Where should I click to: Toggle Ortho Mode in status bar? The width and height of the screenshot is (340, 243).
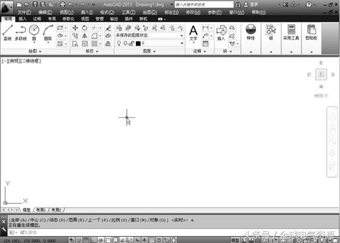[x=93, y=240]
